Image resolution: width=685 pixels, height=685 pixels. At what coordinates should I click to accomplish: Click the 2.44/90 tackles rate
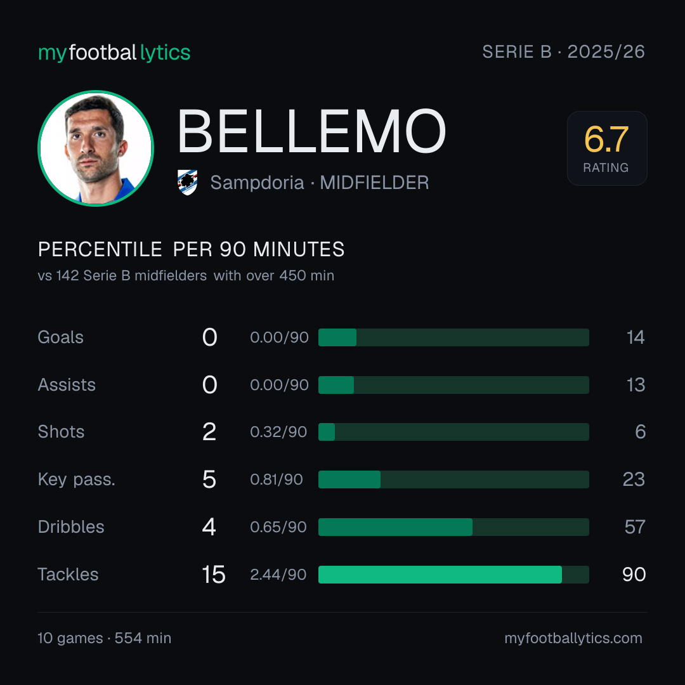(x=278, y=575)
